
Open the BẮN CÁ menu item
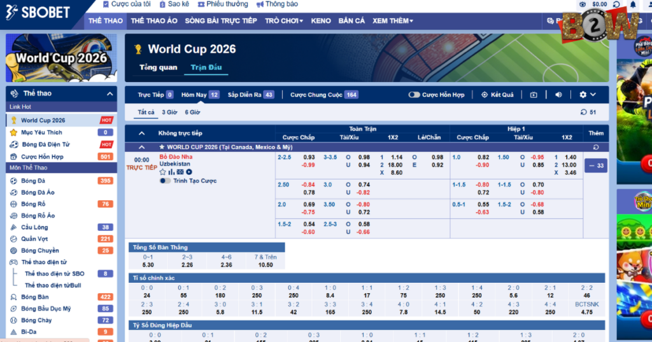tap(351, 21)
